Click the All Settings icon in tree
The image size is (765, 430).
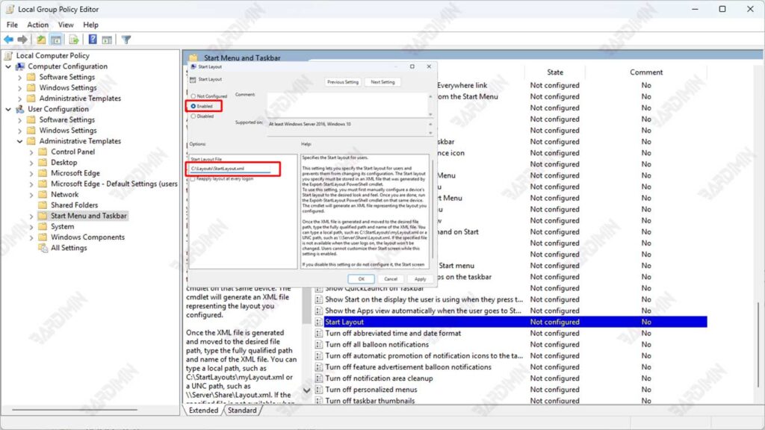43,248
